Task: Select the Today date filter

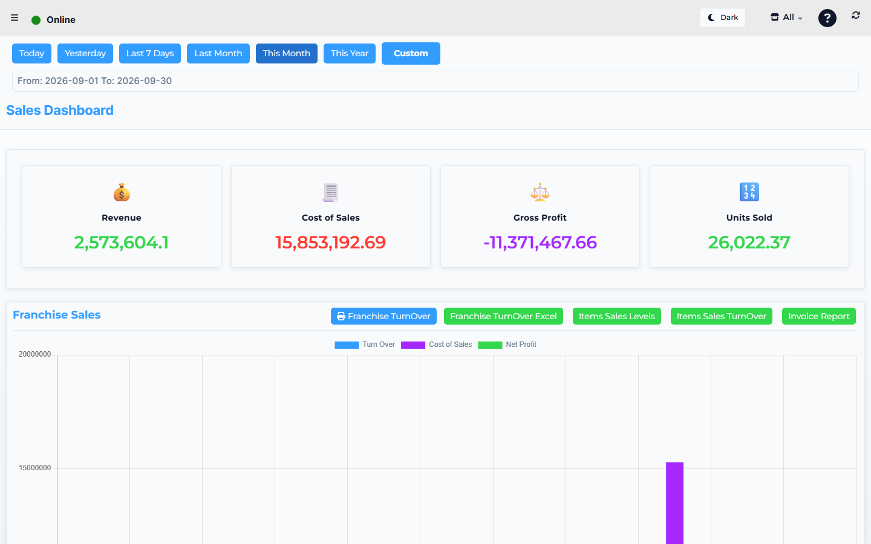Action: tap(31, 53)
